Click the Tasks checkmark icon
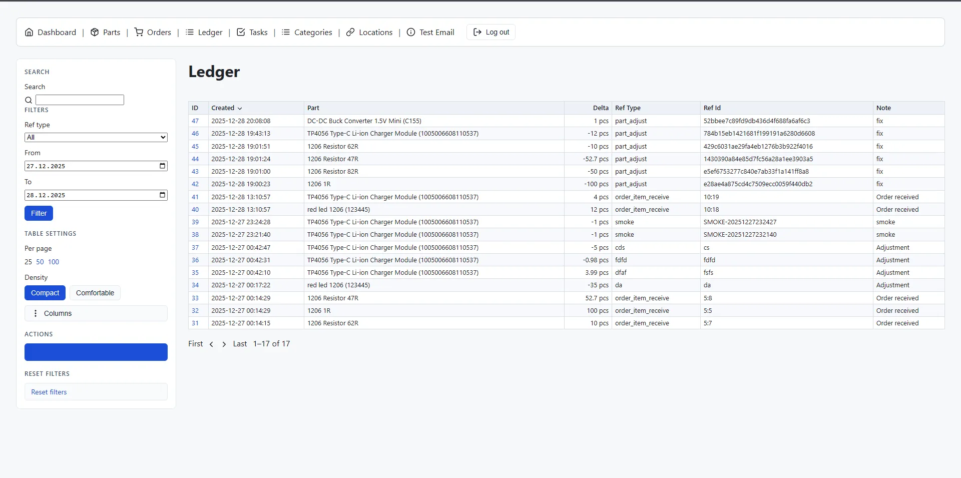The height and width of the screenshot is (478, 961). (241, 32)
